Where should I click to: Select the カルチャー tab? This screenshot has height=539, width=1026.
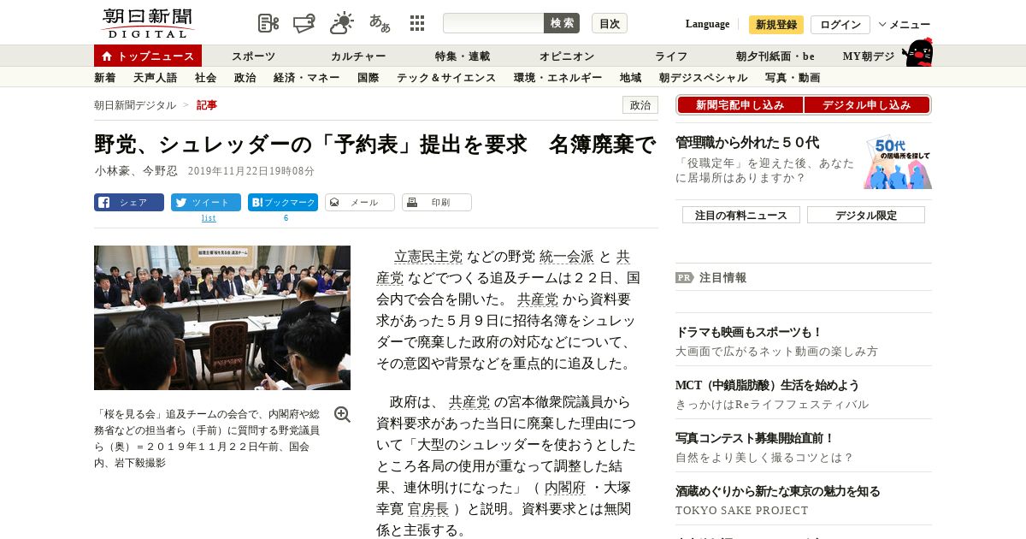358,56
